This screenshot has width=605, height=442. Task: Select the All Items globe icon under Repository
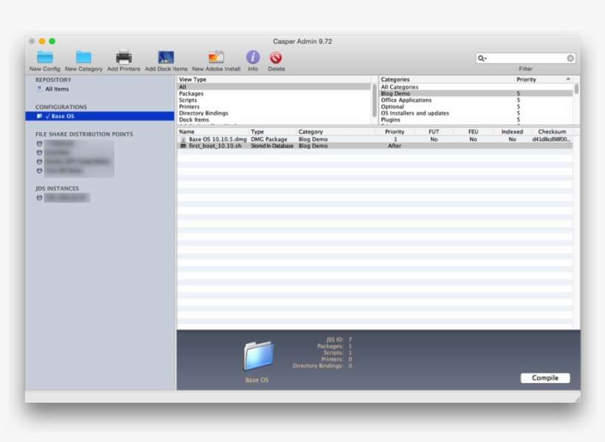(40, 88)
